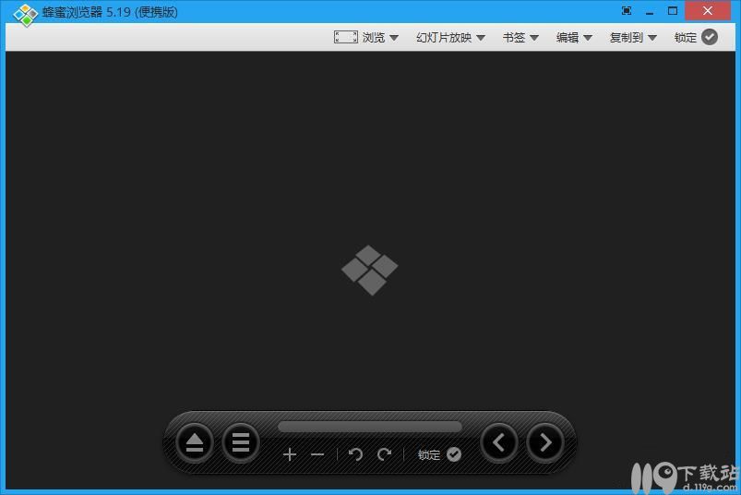Open the 编辑 menu
The image size is (741, 495).
pyautogui.click(x=574, y=38)
